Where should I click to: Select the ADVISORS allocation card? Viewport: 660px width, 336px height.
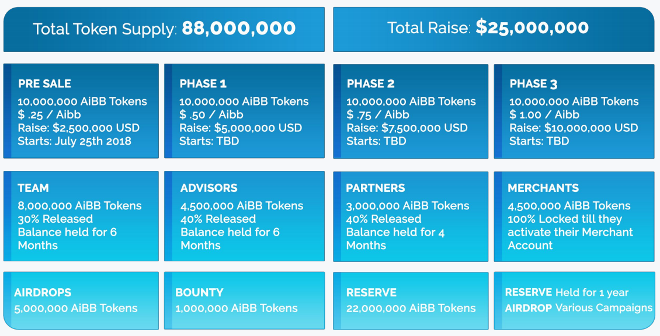pos(244,216)
